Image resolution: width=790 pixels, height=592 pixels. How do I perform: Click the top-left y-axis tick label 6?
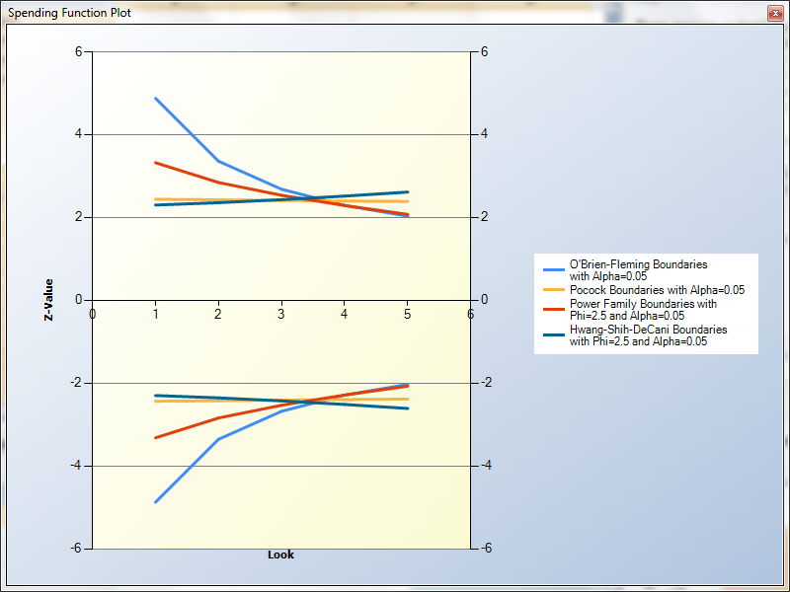[79, 51]
